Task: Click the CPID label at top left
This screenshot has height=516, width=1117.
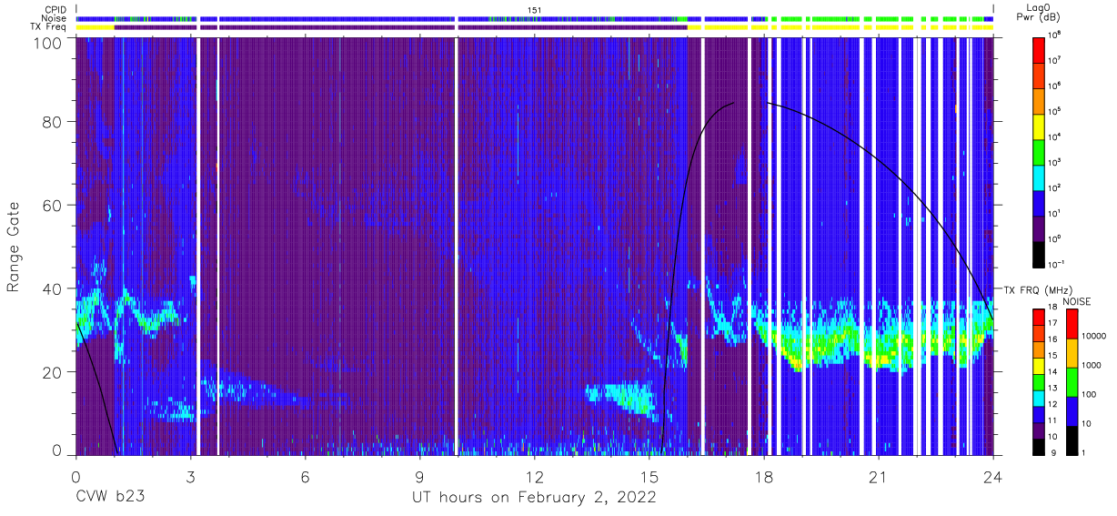Action: (x=55, y=9)
